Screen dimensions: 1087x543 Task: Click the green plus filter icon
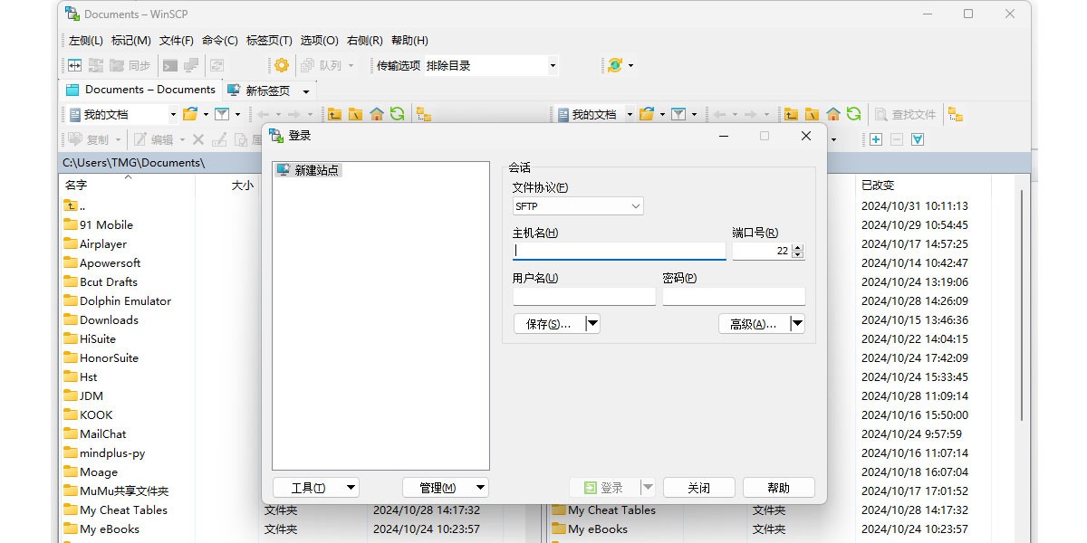875,138
